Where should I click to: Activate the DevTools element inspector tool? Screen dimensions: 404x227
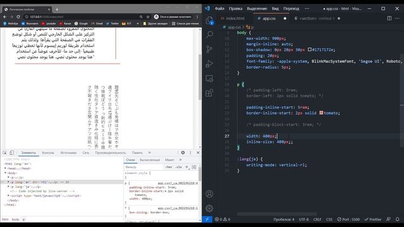[x=5, y=153]
